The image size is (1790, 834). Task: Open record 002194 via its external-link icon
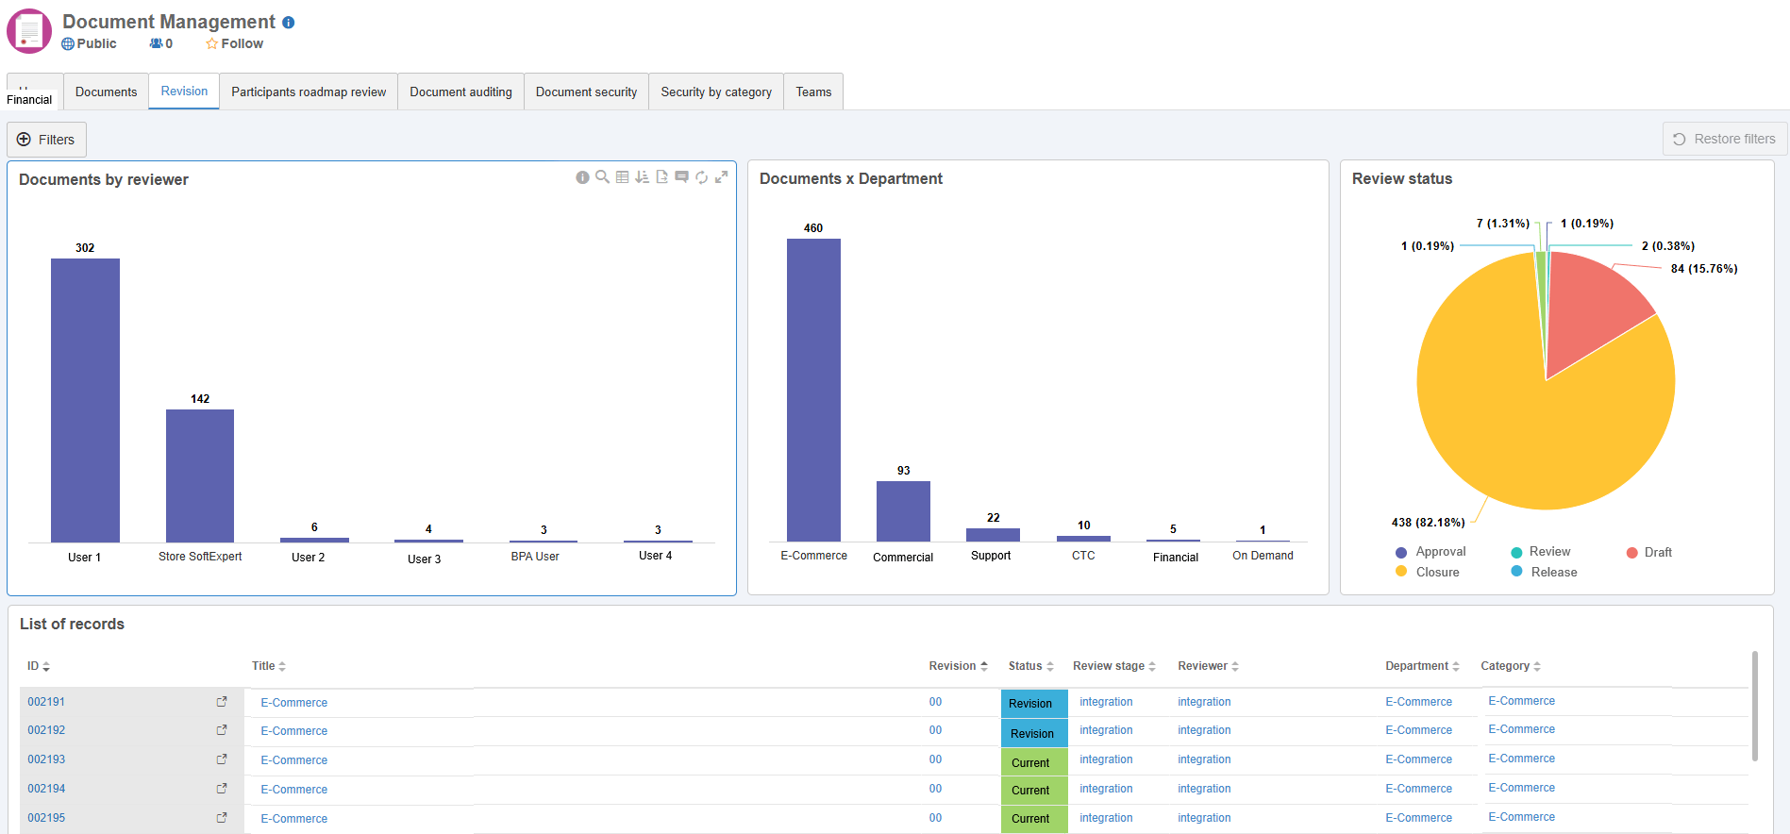222,789
